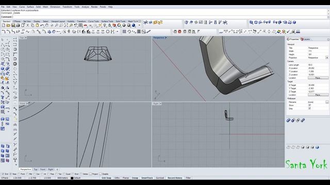
Task: Click the red car Hide objects icon
Action: (86, 25)
